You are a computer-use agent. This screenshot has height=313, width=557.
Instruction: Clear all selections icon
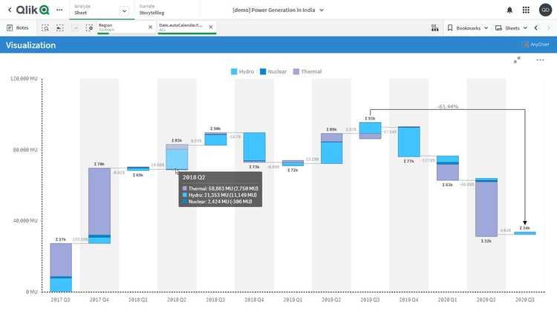(x=89, y=27)
